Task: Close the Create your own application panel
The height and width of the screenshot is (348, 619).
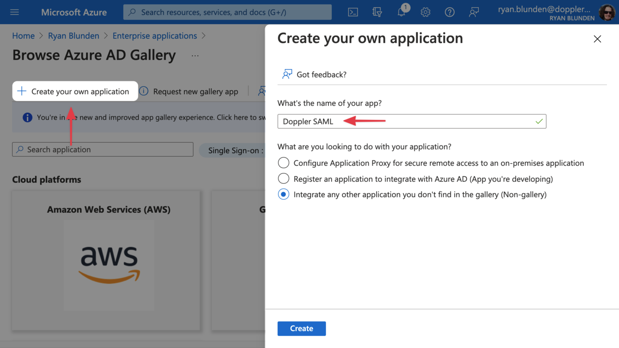Action: pyautogui.click(x=597, y=39)
